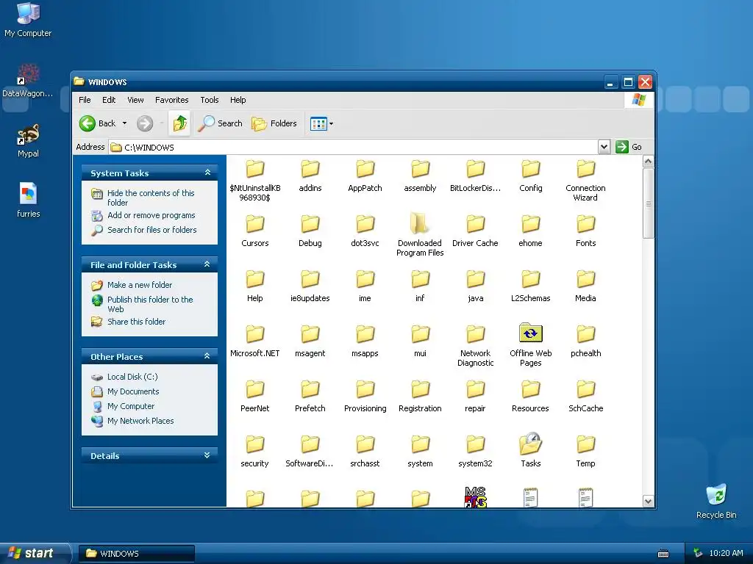Click the scroll up arrow of file list
The height and width of the screenshot is (564, 753).
648,162
